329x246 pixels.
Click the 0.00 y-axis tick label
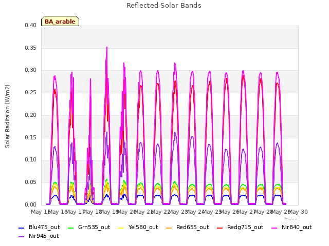31,204
